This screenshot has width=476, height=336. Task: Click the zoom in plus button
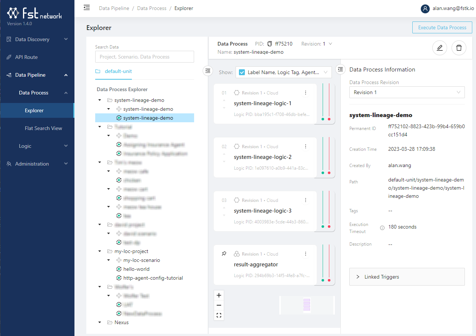click(x=219, y=295)
